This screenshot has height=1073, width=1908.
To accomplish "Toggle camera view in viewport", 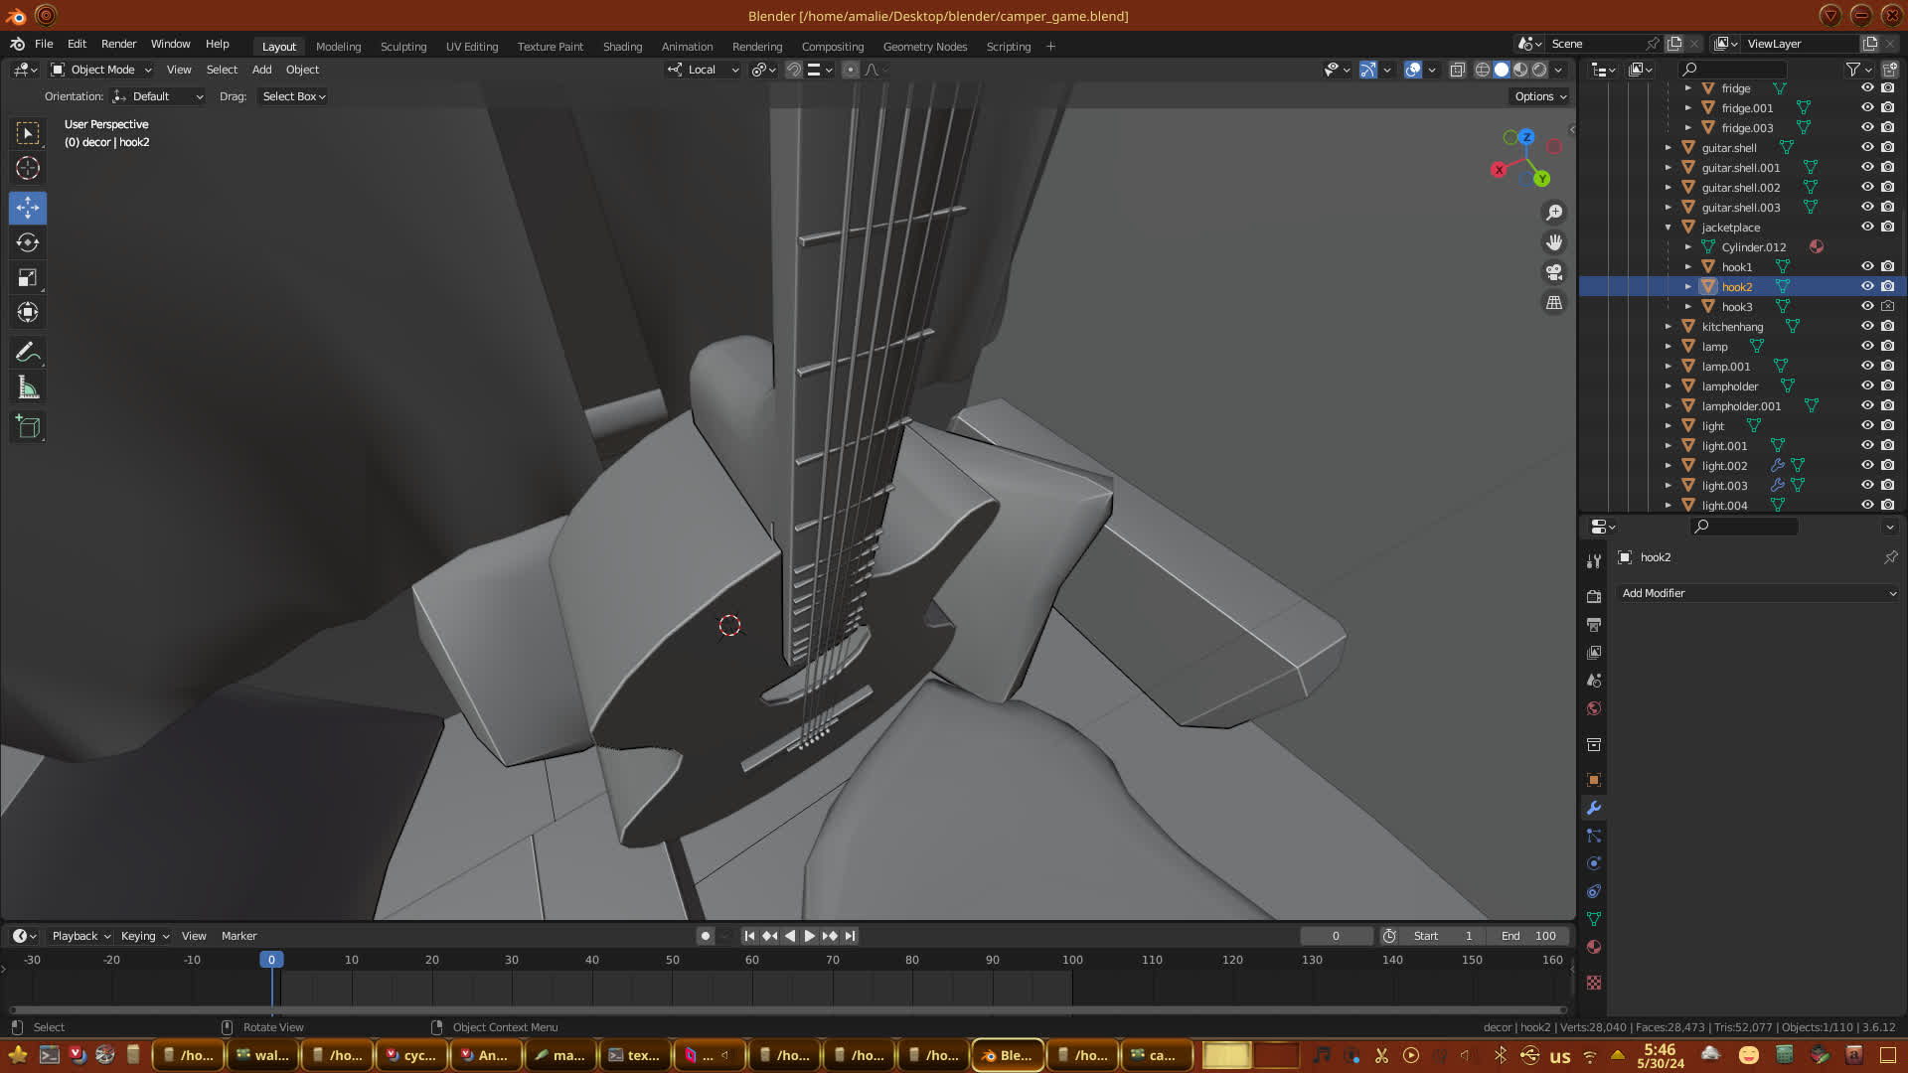I will coord(1554,272).
